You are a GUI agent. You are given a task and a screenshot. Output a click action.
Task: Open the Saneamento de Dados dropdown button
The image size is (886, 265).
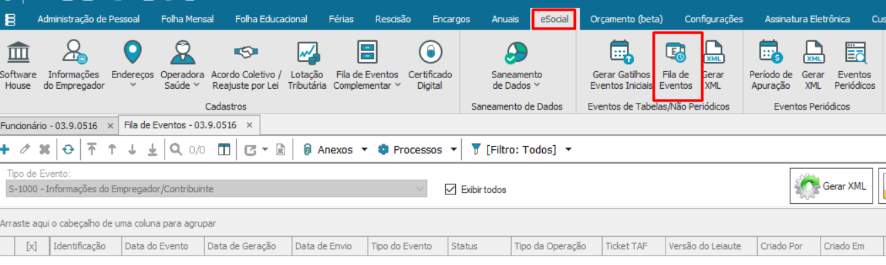point(516,66)
